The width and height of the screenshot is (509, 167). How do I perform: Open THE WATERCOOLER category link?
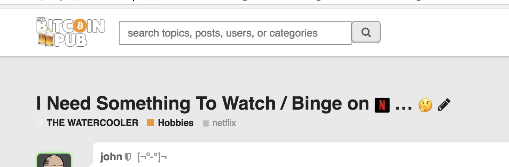coord(92,123)
